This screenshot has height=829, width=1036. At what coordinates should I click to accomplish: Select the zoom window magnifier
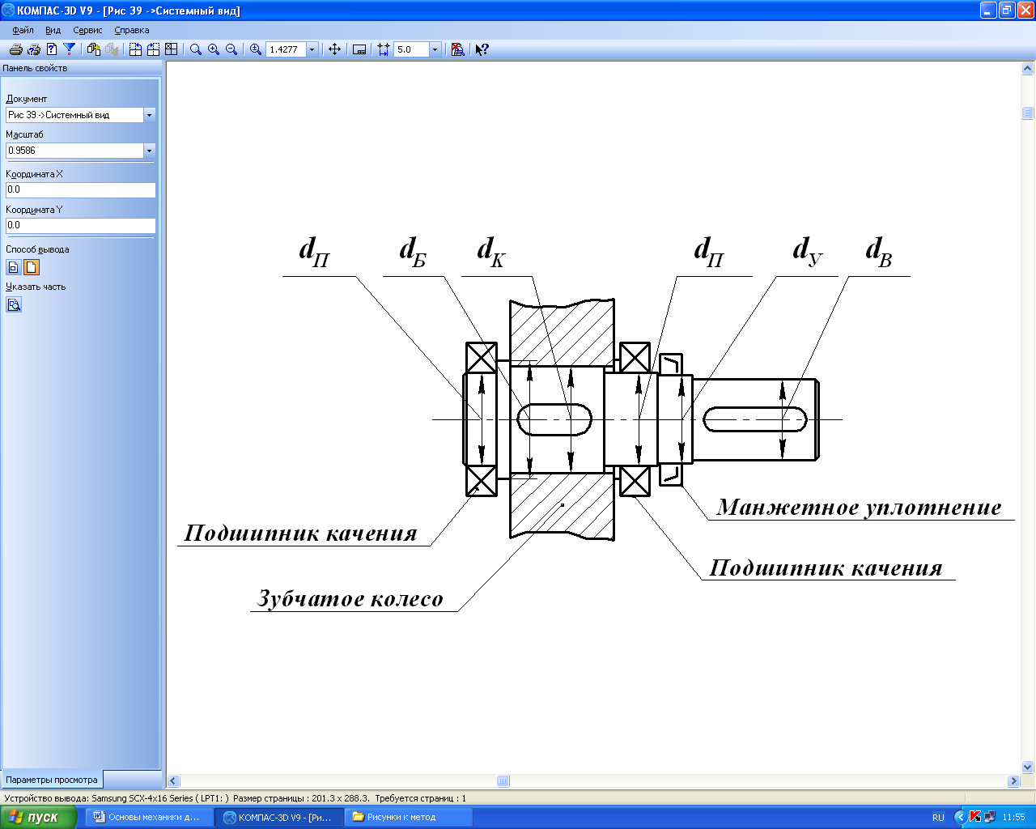coord(196,49)
